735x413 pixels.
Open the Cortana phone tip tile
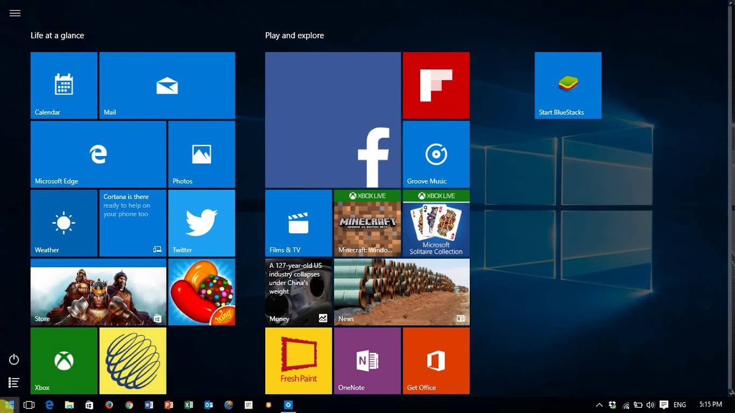pos(133,223)
